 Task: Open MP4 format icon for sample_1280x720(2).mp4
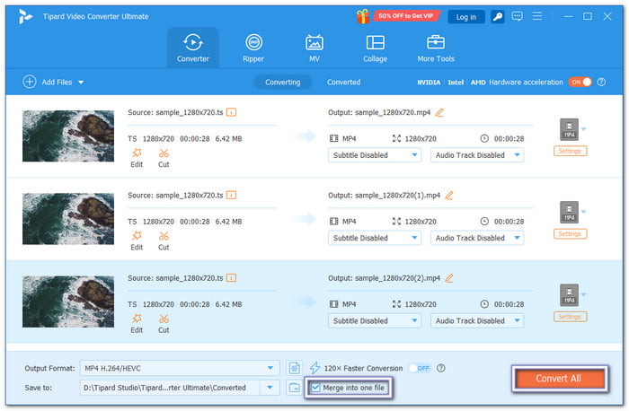(x=569, y=295)
